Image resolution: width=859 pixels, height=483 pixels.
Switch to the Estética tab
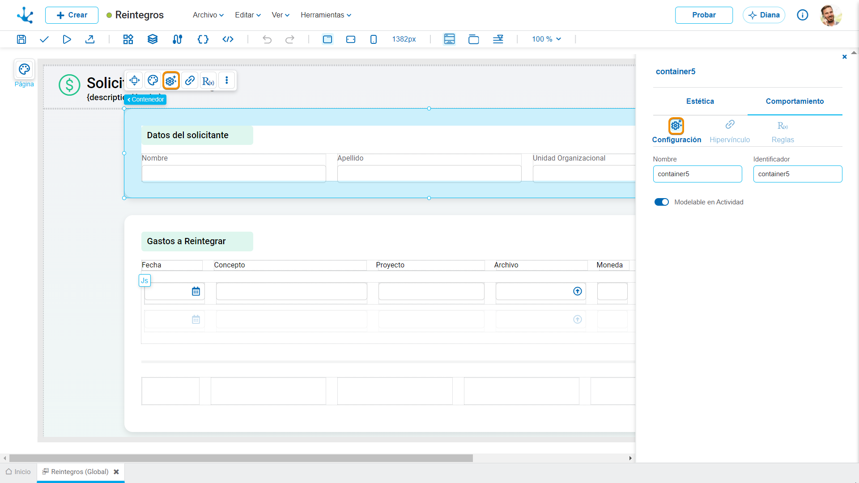point(700,101)
